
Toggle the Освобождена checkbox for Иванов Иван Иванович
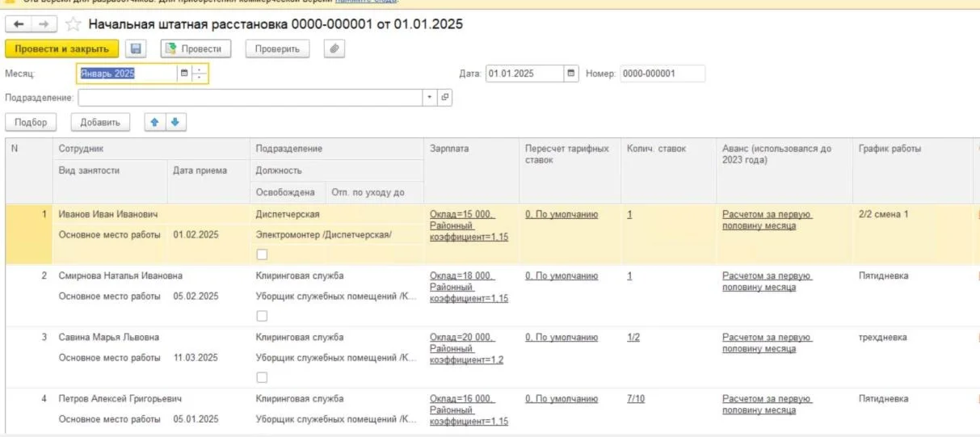[262, 254]
